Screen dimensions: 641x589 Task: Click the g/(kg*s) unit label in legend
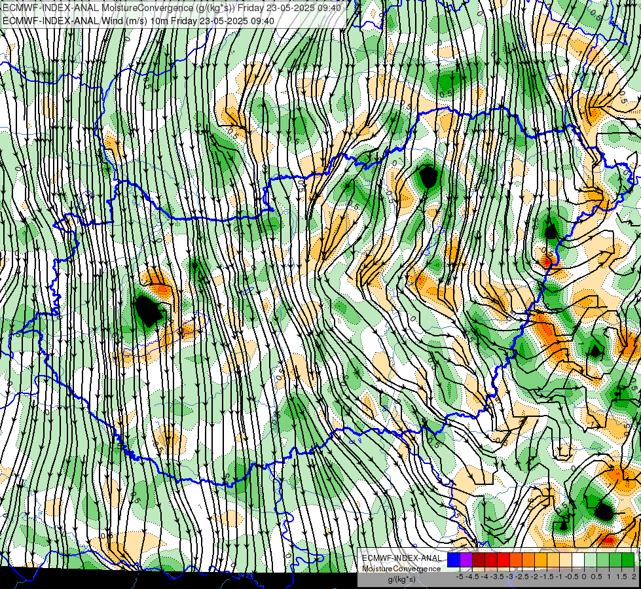[401, 579]
